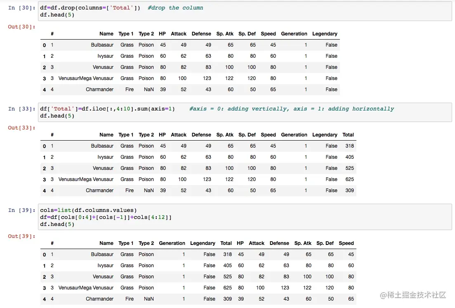
Task: Click the In [30] code cell with df.drop
Action: [x=245, y=11]
